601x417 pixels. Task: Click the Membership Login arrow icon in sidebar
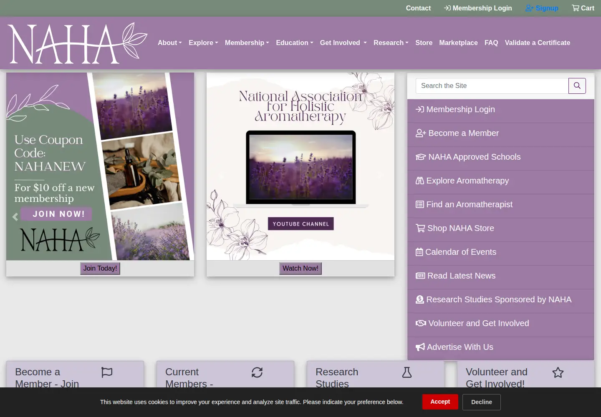tap(420, 110)
